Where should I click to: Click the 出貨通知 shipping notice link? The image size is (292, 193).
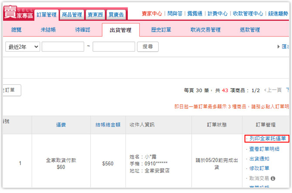pyautogui.click(x=259, y=159)
